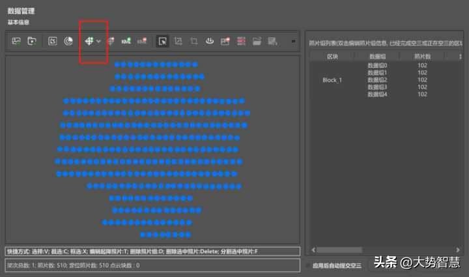Select the 数据组4 row
469x277 pixels.
coord(377,95)
